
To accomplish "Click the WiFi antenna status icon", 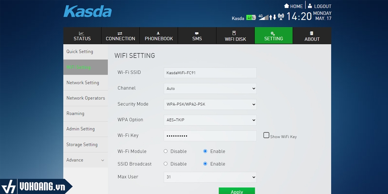I will click(x=281, y=17).
